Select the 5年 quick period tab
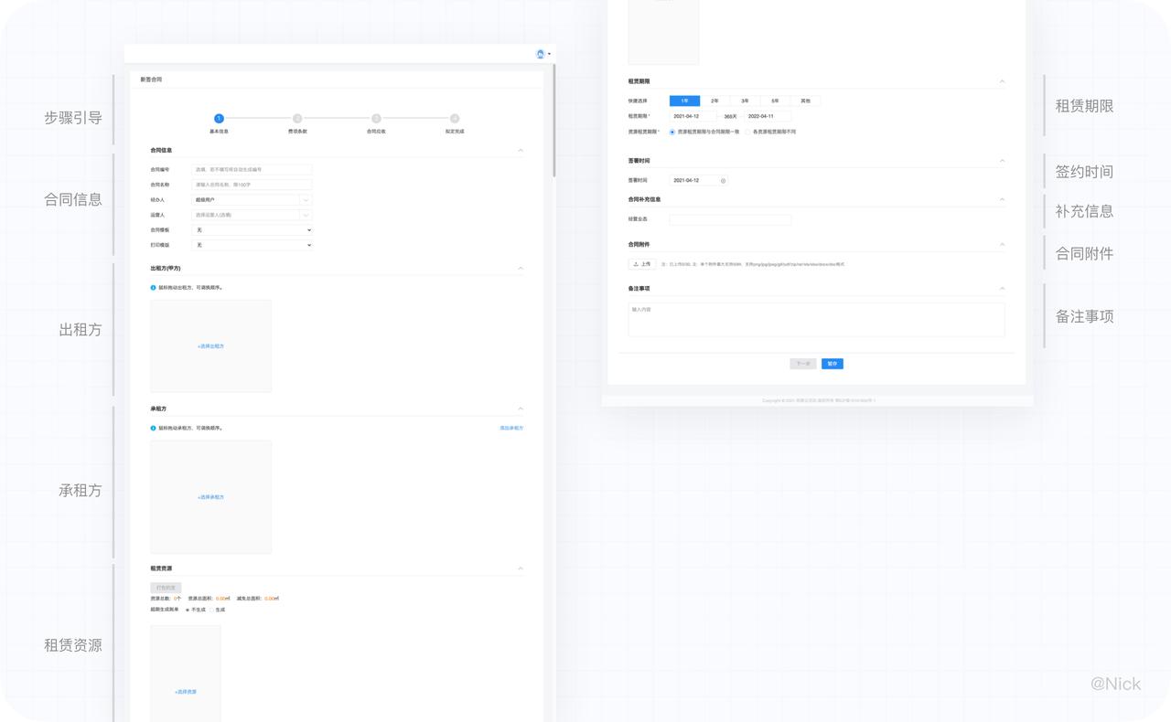This screenshot has width=1171, height=722. click(775, 101)
